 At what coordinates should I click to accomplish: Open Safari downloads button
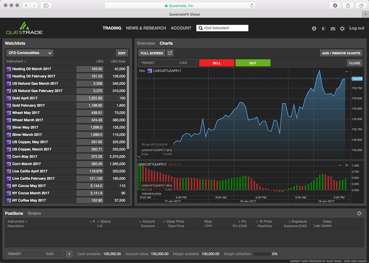point(335,6)
